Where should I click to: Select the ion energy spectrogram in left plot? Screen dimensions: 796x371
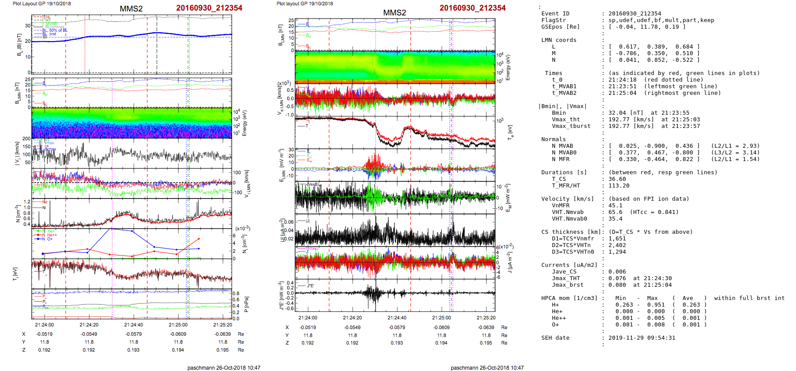(x=131, y=123)
